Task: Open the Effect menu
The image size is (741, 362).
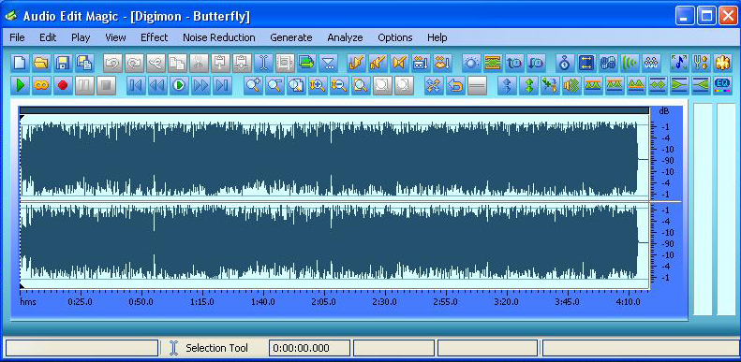Action: [x=154, y=37]
